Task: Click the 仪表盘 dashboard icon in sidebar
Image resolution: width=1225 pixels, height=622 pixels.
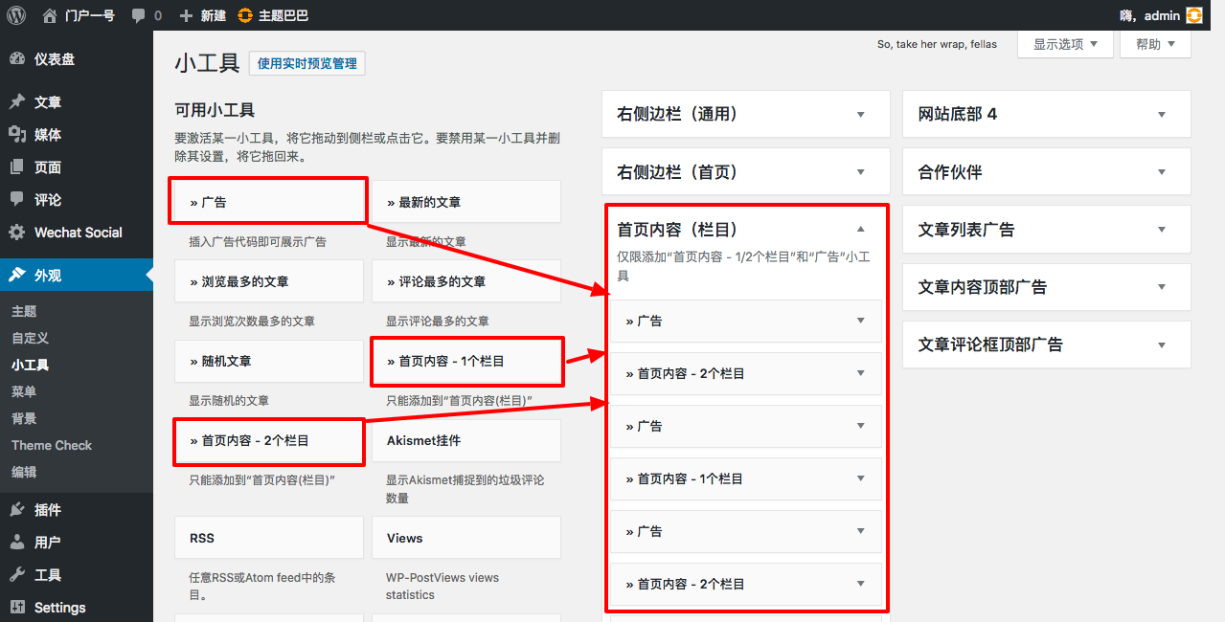Action: pos(17,59)
